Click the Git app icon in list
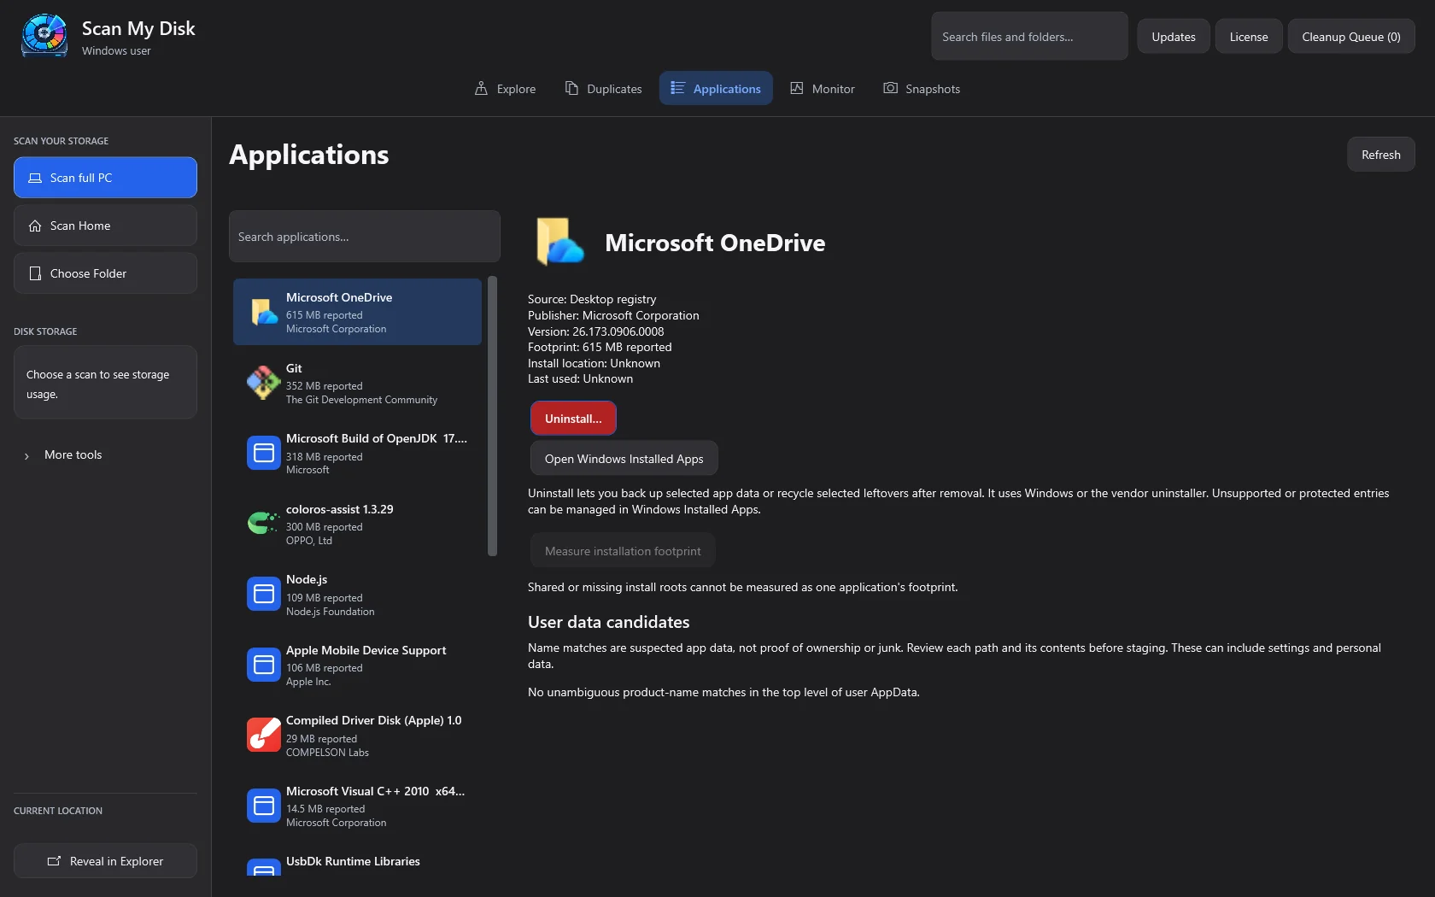1435x897 pixels. (264, 383)
